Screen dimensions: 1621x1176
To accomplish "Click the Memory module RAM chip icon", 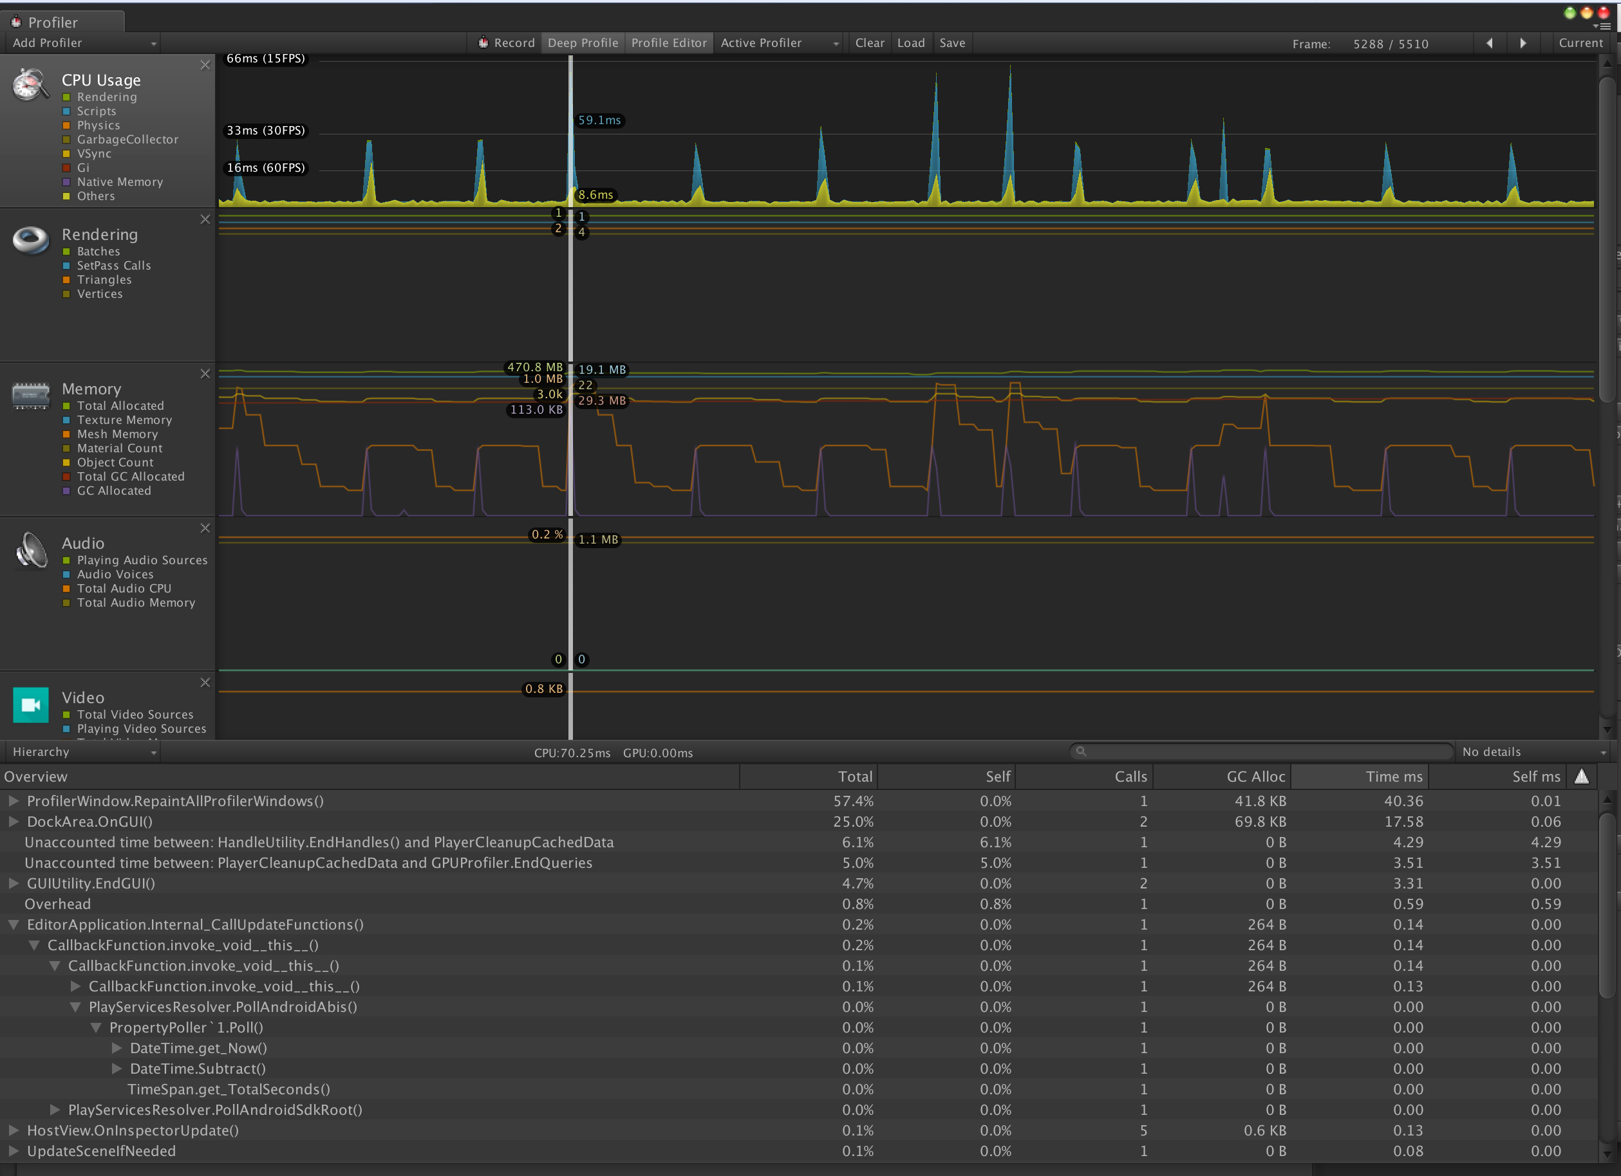I will click(31, 395).
